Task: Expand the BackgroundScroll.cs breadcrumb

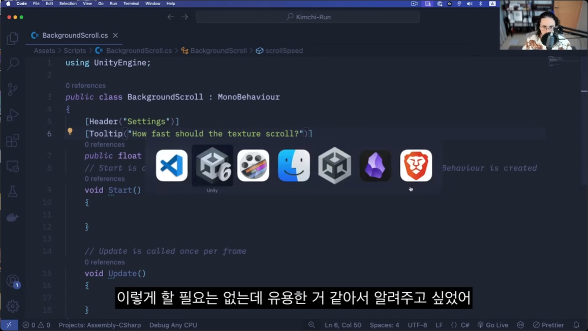Action: [134, 51]
